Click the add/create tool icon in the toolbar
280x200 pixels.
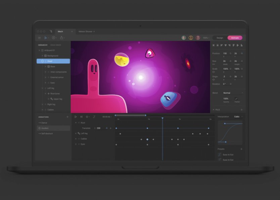(53, 38)
